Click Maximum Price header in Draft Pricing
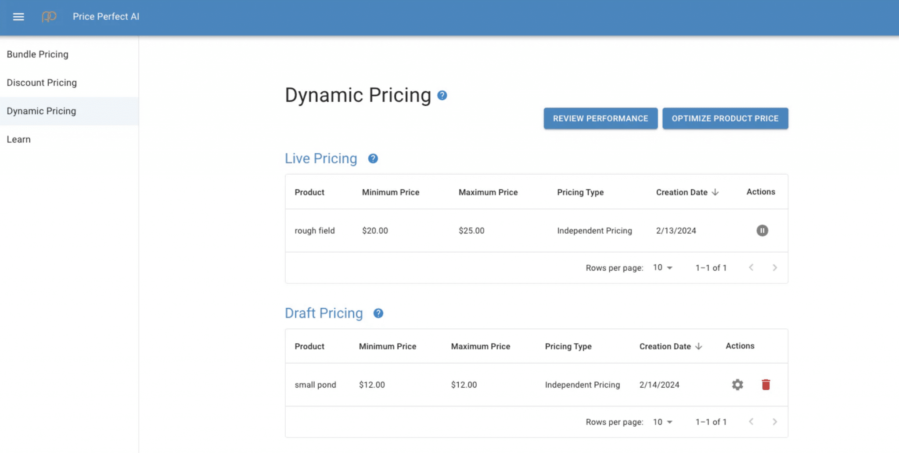This screenshot has width=899, height=453. click(481, 346)
